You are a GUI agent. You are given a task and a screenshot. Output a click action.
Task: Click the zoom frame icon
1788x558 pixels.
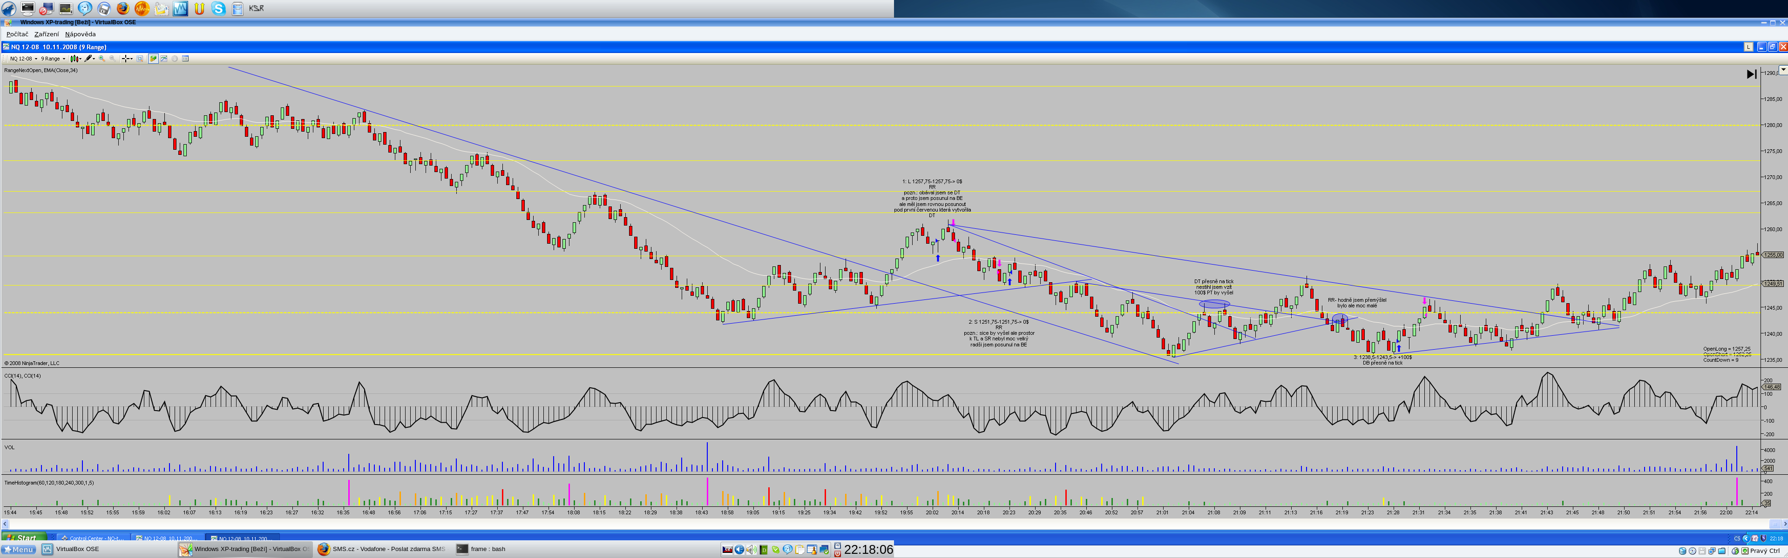click(140, 59)
